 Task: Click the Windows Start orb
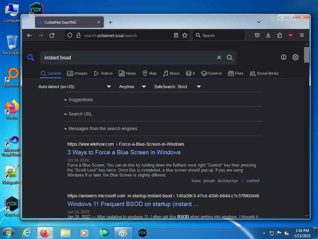[x=8, y=233]
